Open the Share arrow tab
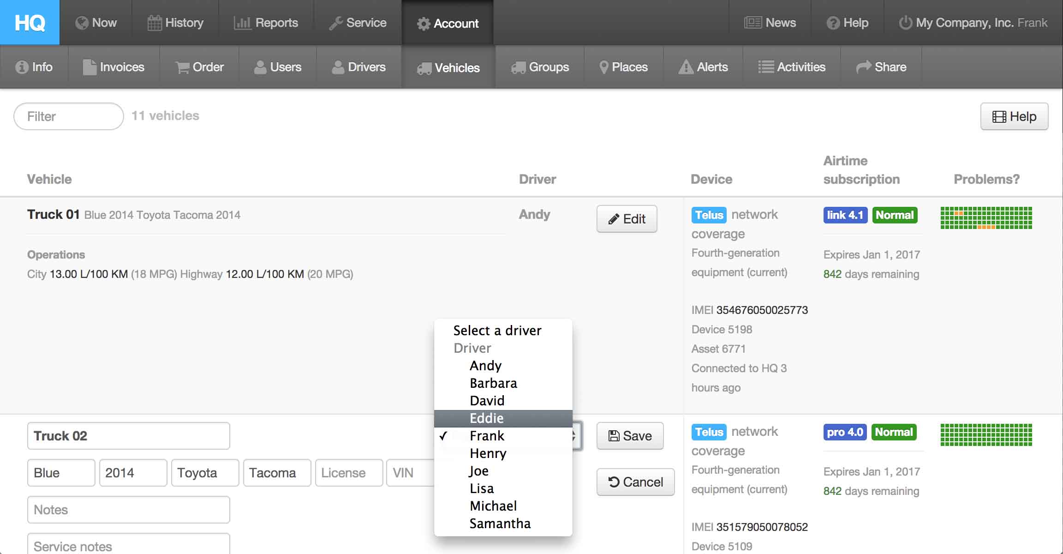This screenshot has width=1063, height=554. click(881, 67)
